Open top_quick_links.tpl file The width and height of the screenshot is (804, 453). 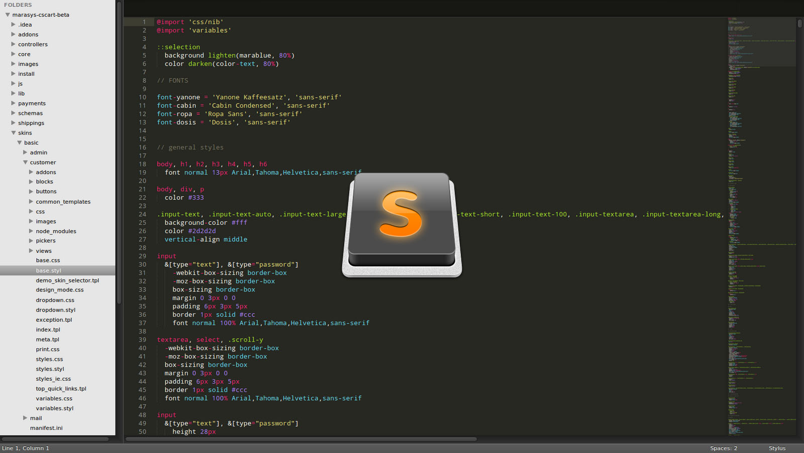(61, 389)
